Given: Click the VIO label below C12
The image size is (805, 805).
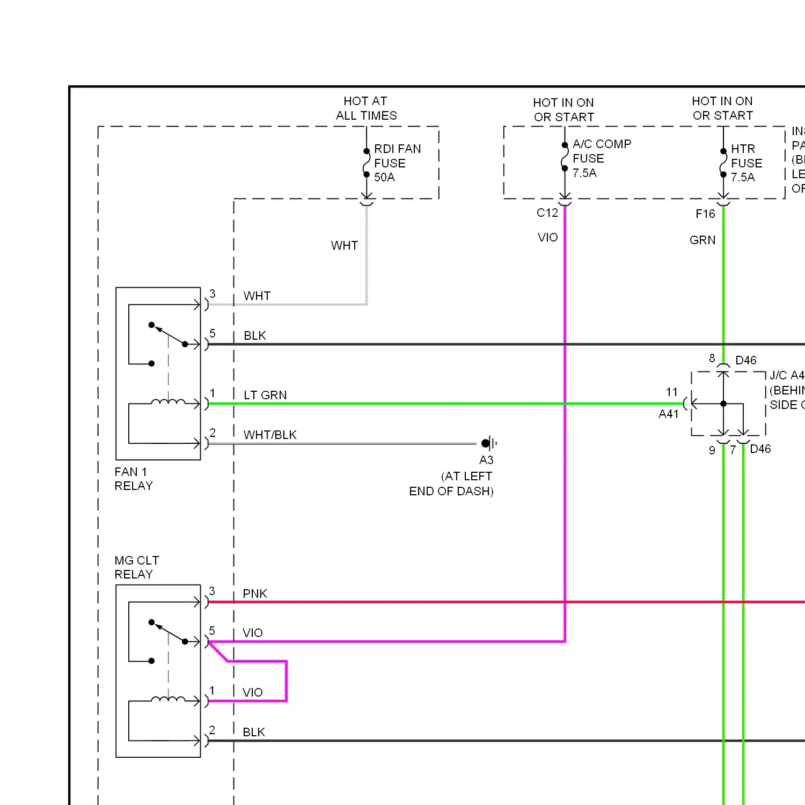Looking at the screenshot, I should [548, 238].
